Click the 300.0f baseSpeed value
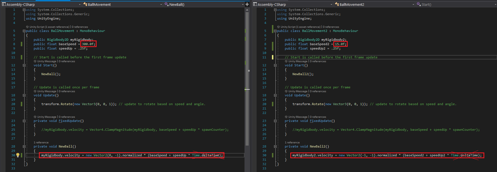 pos(89,44)
